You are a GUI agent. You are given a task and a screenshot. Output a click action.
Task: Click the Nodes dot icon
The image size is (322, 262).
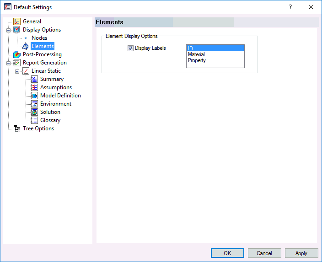[x=26, y=38]
